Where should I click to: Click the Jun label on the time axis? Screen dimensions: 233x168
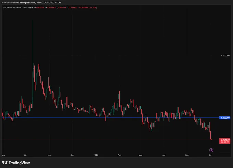[x=210, y=155]
